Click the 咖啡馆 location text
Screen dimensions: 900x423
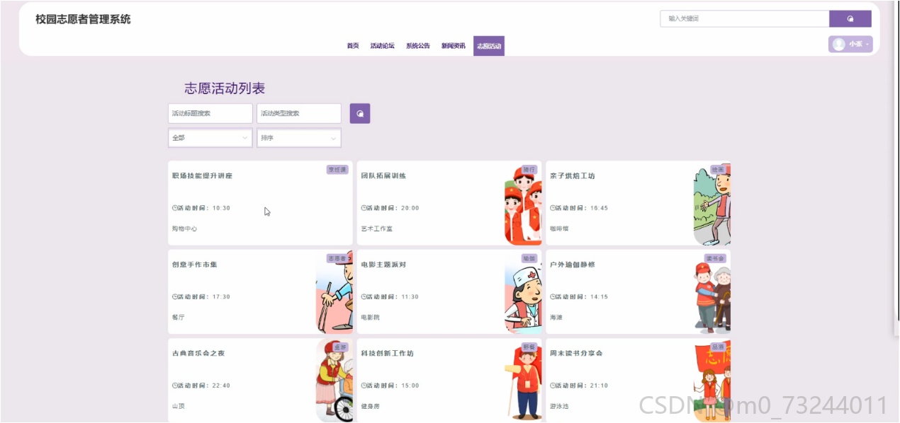(x=559, y=228)
